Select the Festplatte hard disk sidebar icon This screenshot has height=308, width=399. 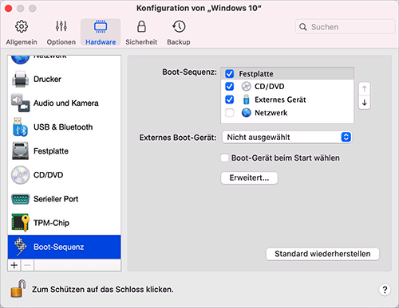click(x=20, y=151)
